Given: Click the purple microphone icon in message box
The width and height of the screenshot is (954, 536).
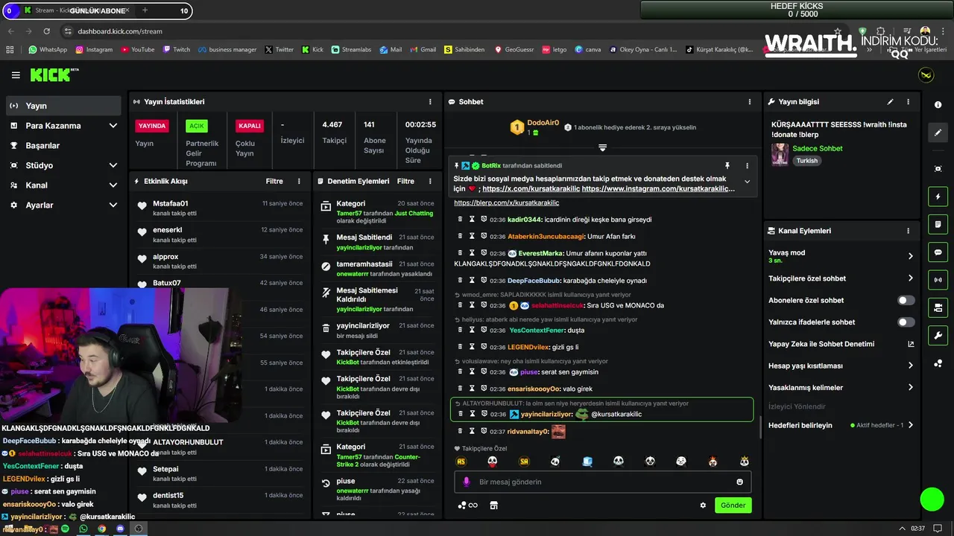Looking at the screenshot, I should pos(467,482).
